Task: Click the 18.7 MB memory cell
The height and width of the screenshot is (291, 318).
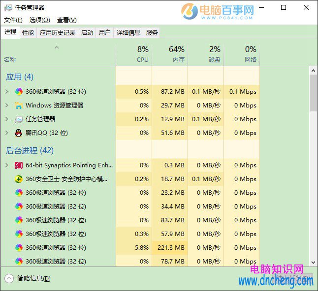Action: coord(170,179)
